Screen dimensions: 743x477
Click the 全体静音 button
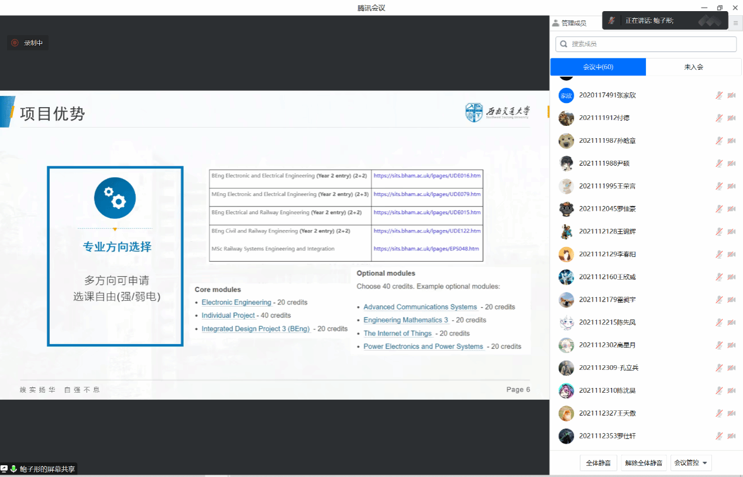[598, 463]
